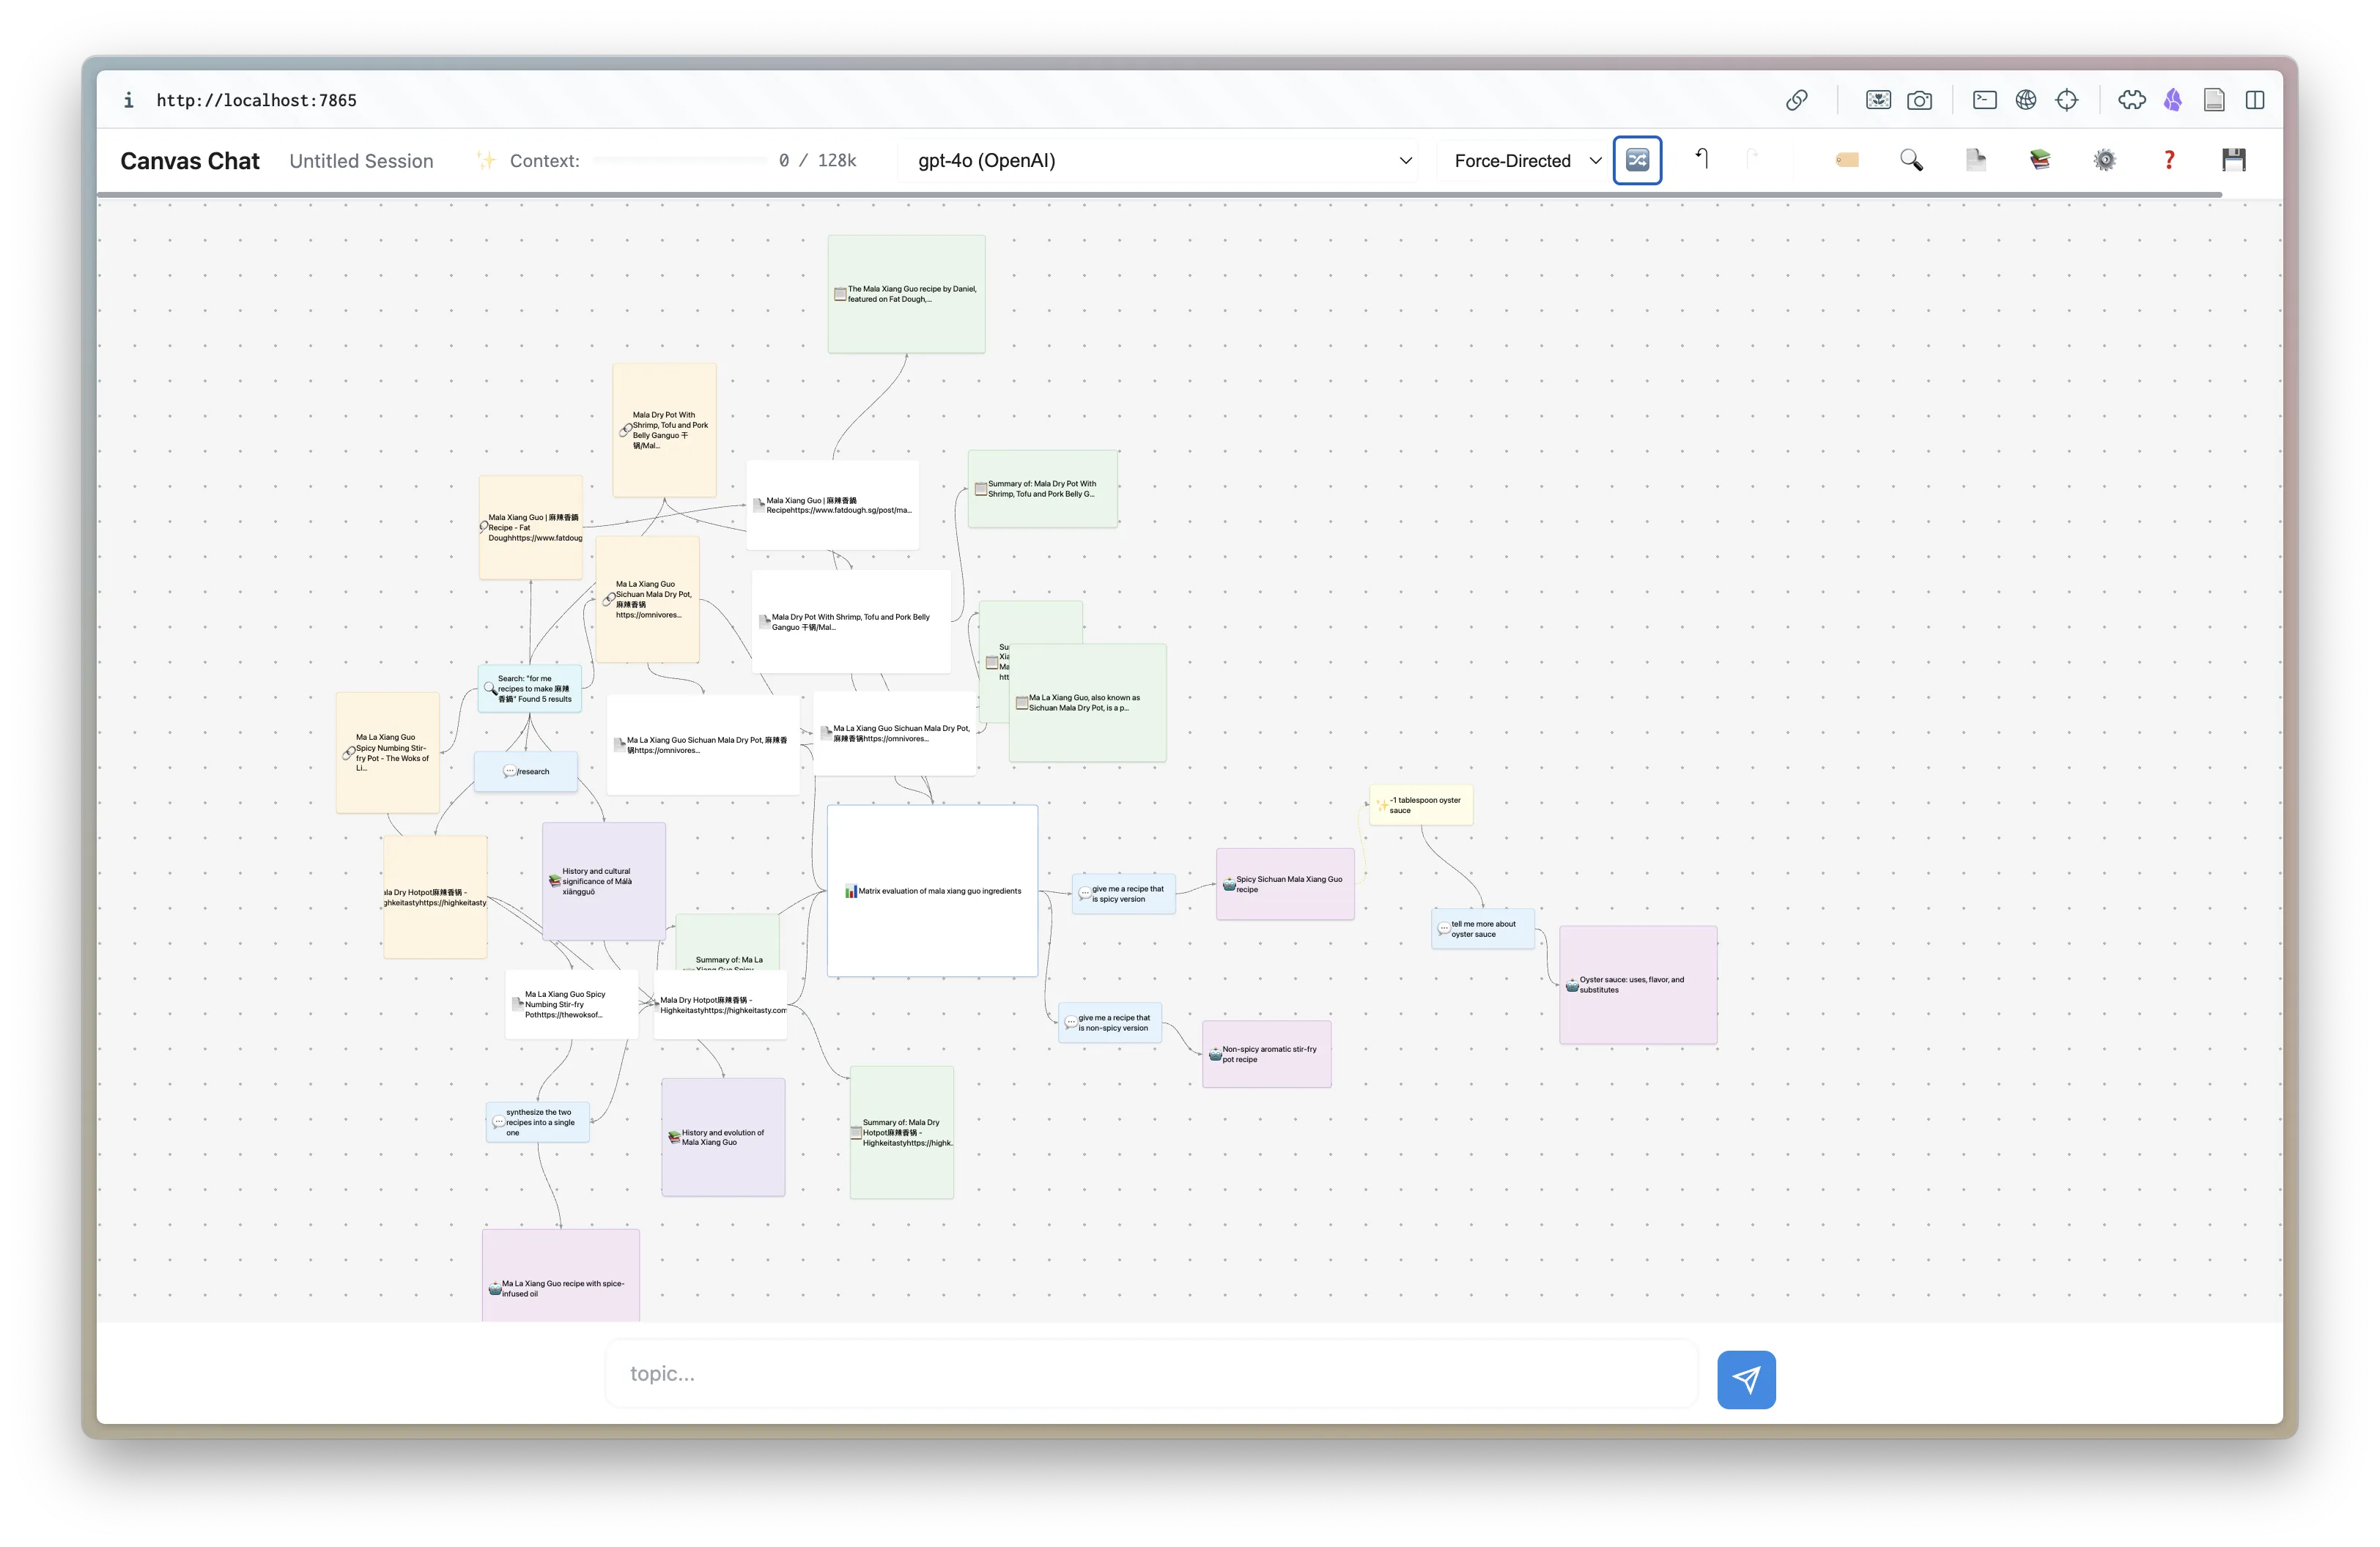Select the 'Search: for me recipes' results node

(529, 689)
